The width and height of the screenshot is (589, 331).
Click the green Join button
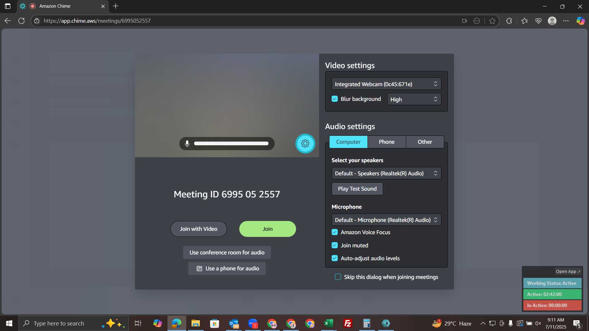point(268,229)
